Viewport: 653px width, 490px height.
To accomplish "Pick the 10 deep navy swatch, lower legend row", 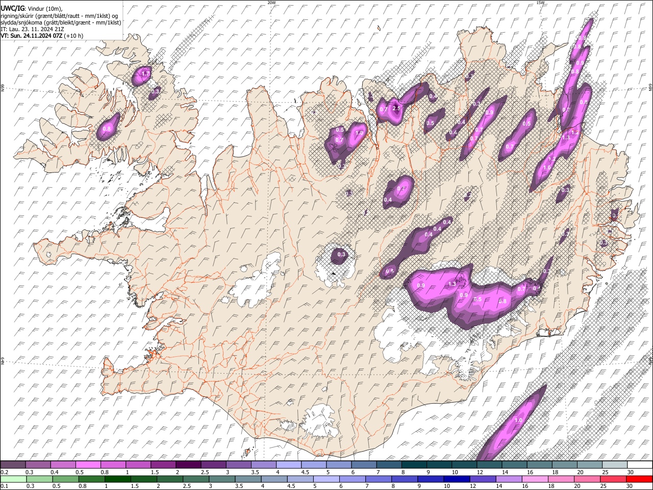I will (x=456, y=479).
